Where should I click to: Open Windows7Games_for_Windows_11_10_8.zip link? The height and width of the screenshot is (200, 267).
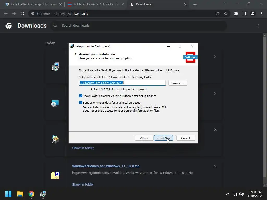[x=106, y=166]
